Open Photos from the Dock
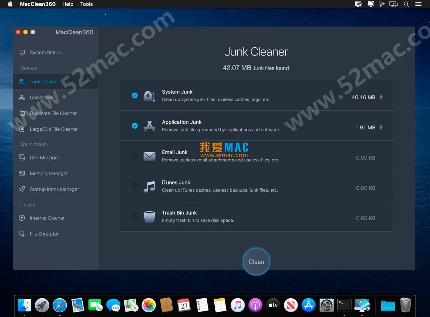430x317 pixels. coord(149,305)
